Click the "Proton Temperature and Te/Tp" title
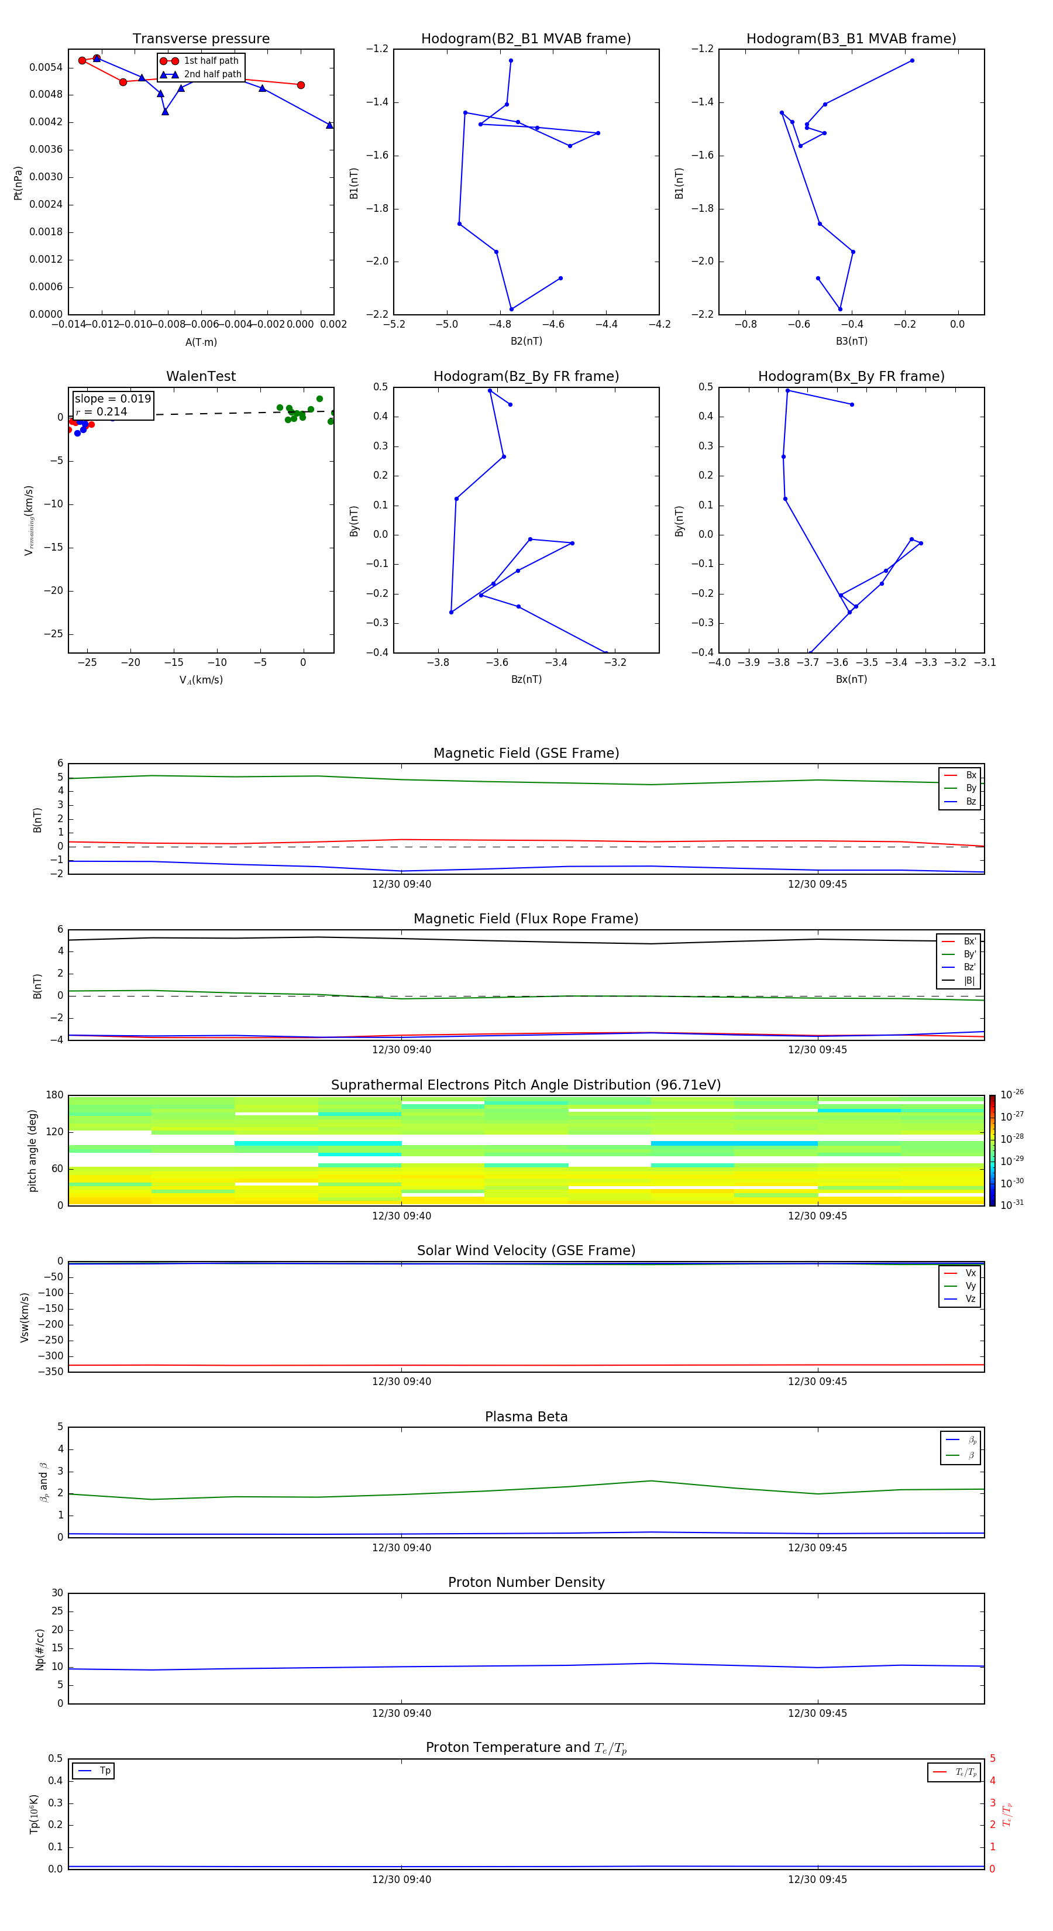The width and height of the screenshot is (1053, 1931). tap(526, 1748)
